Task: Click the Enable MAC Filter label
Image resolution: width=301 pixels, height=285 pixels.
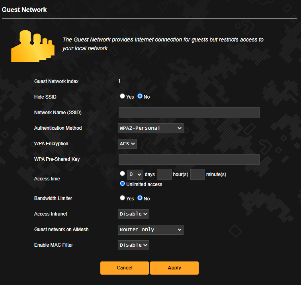Action: (x=54, y=245)
